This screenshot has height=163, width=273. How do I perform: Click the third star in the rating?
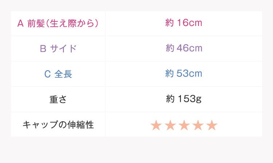[184, 125]
